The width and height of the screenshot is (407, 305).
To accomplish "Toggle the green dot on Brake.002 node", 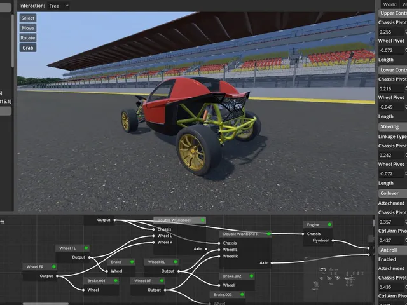I will (x=251, y=276).
